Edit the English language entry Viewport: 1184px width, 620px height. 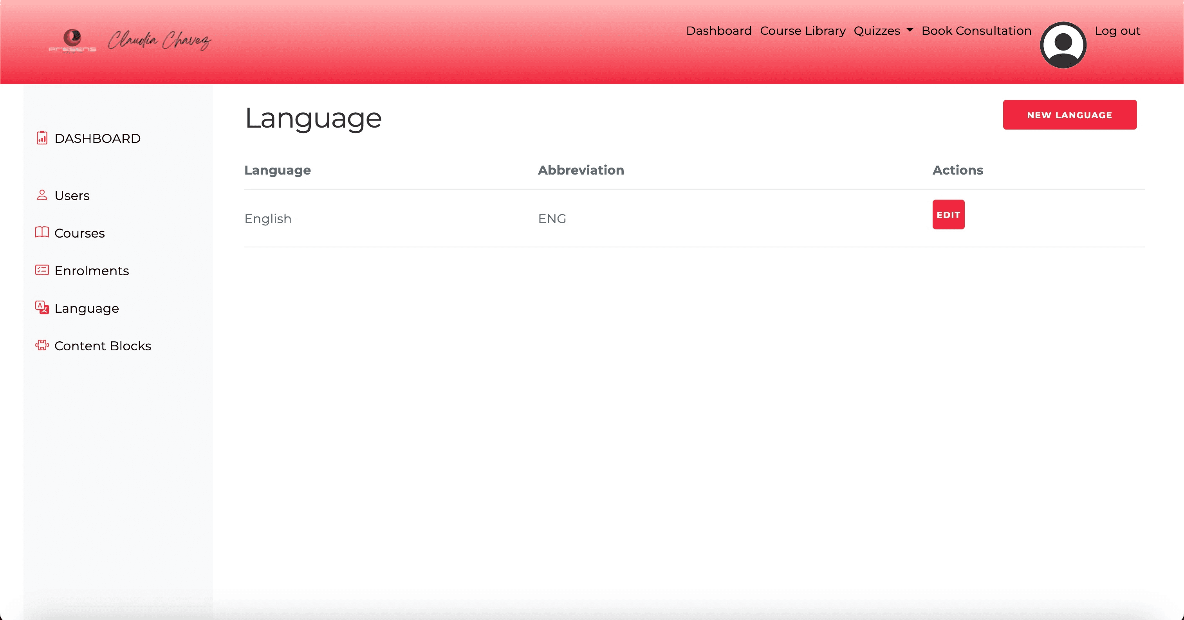click(948, 214)
